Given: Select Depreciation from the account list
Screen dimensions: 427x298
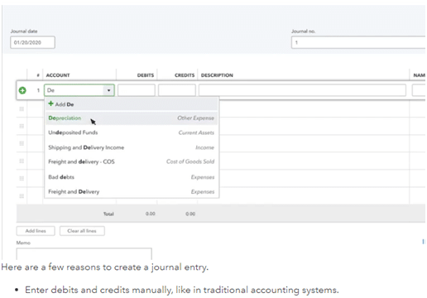Looking at the screenshot, I should pos(132,118).
